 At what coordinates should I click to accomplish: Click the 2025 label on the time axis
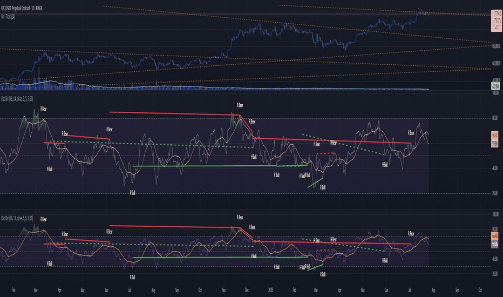pos(270,291)
